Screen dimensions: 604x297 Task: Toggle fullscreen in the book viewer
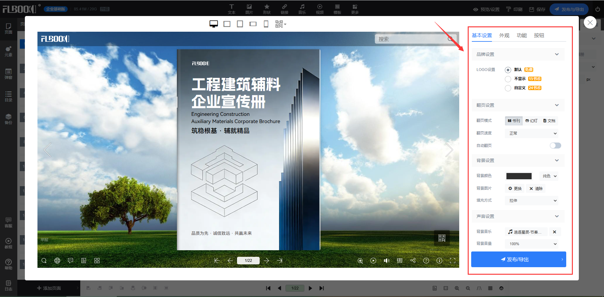click(x=453, y=261)
